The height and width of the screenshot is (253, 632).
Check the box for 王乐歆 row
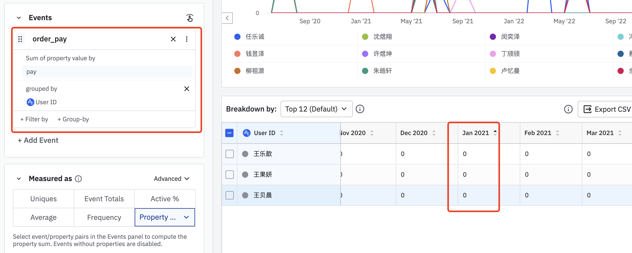click(230, 154)
